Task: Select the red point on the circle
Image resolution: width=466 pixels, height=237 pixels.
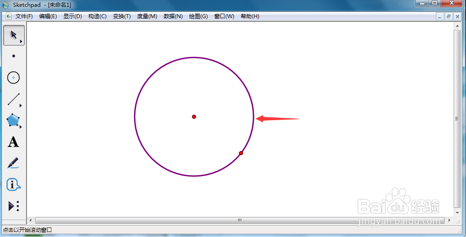Action: tap(241, 153)
